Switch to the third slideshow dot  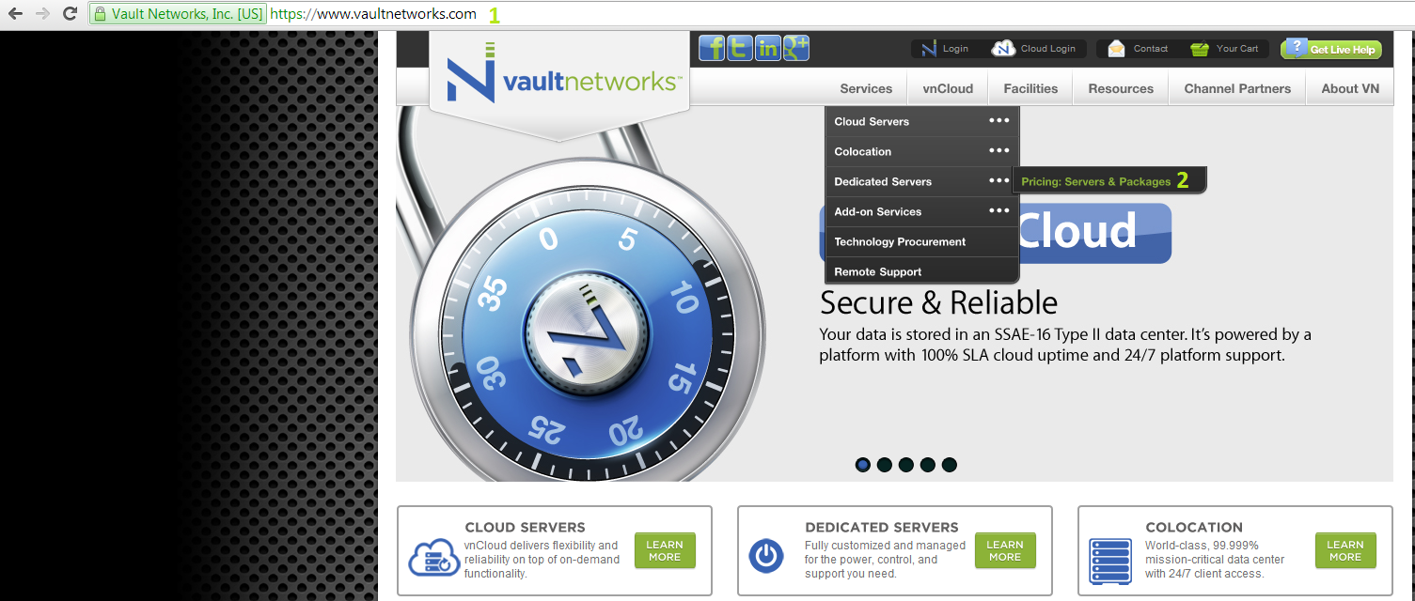coord(906,464)
